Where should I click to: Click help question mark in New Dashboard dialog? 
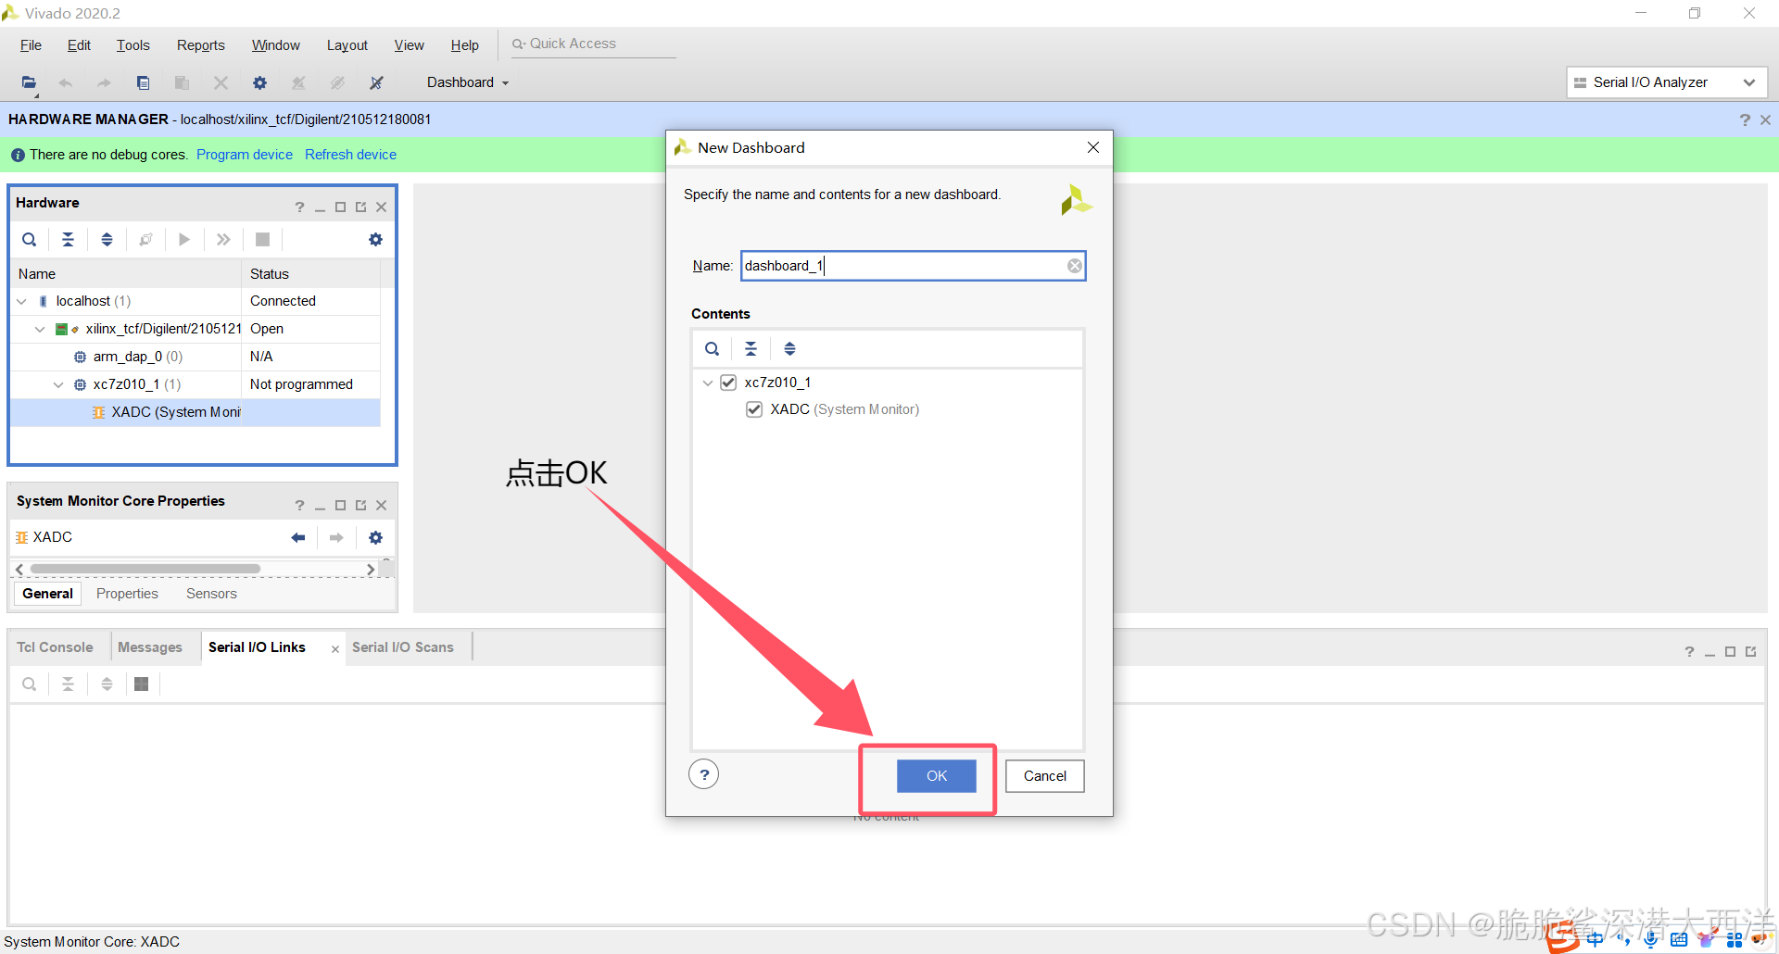(x=704, y=774)
